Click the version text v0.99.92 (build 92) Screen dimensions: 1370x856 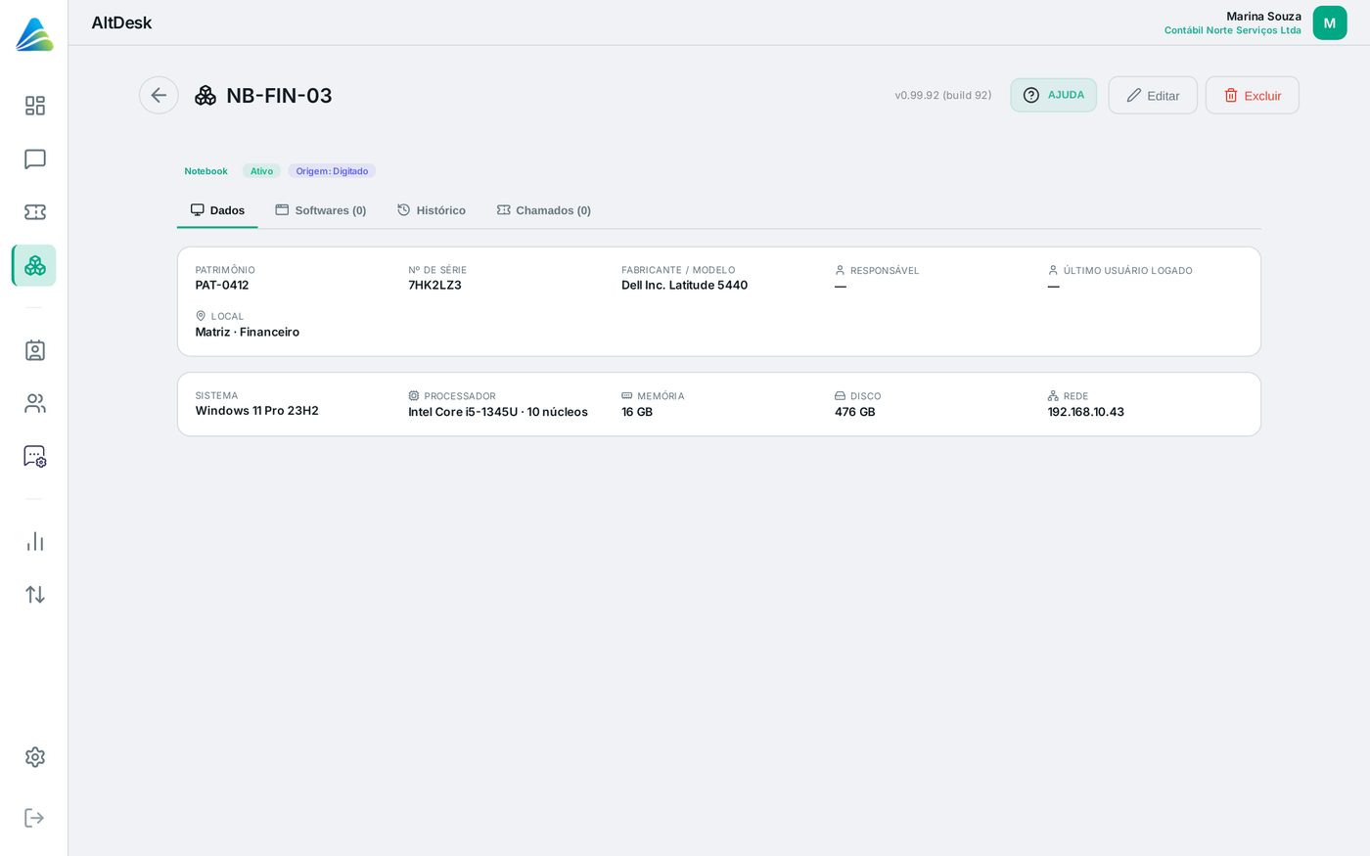[x=943, y=95]
